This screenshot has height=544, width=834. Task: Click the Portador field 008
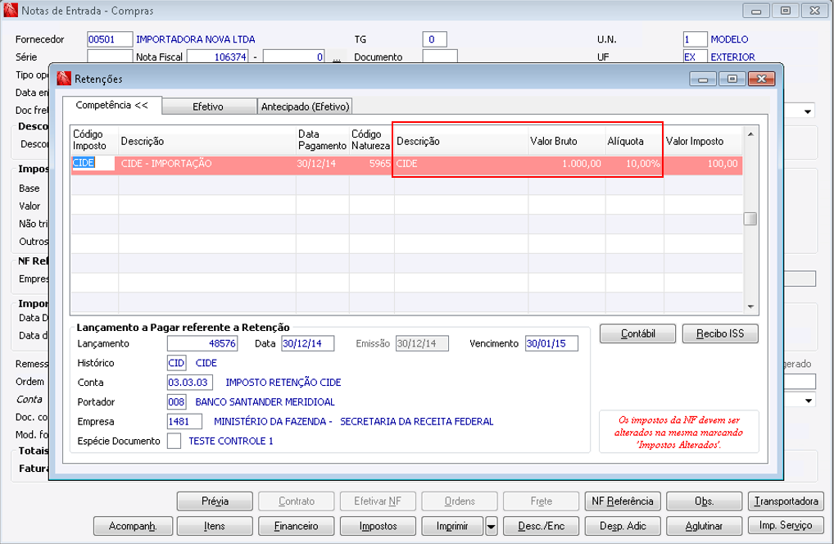tap(177, 401)
